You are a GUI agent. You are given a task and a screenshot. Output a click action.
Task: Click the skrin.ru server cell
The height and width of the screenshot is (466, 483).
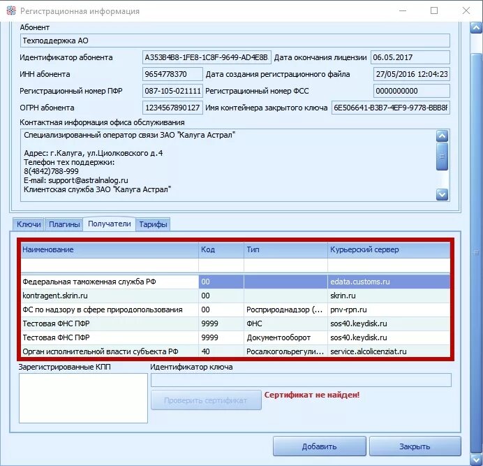[389, 296]
